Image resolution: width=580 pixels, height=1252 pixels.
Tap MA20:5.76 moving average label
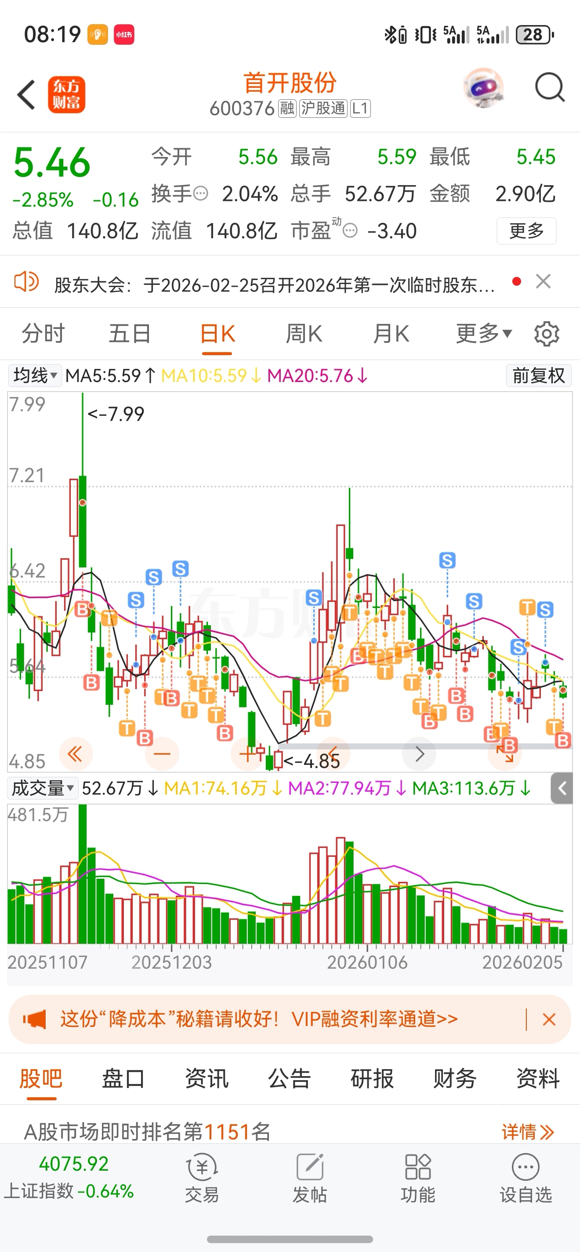[x=317, y=376]
